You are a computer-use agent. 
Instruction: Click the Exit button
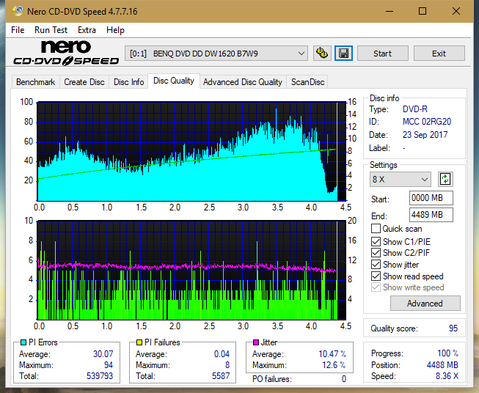coord(439,54)
